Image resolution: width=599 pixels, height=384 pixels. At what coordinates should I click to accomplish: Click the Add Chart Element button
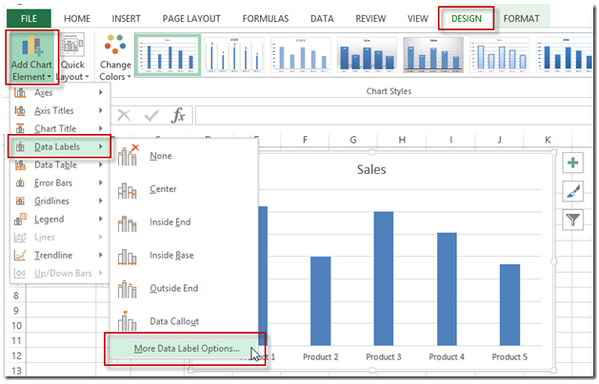click(x=32, y=57)
